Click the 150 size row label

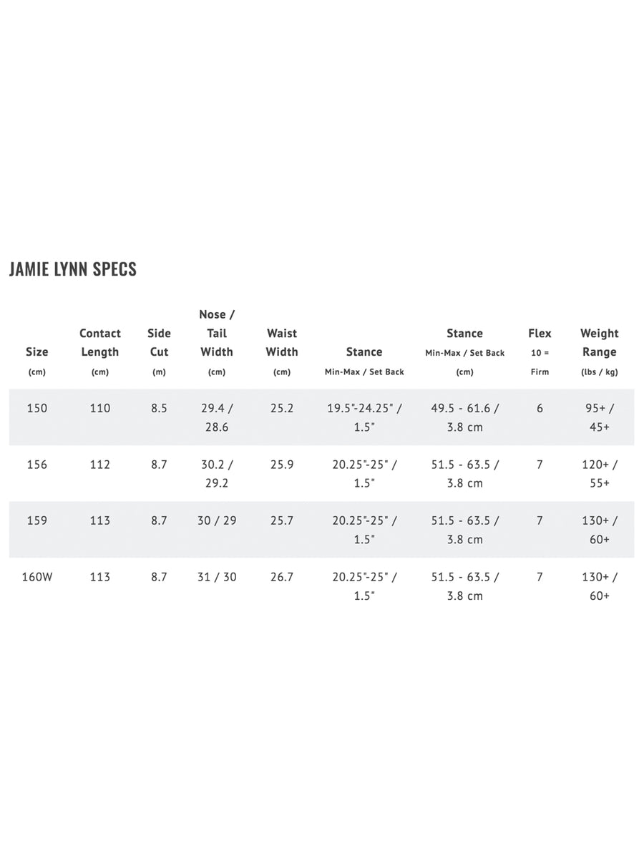pos(37,408)
